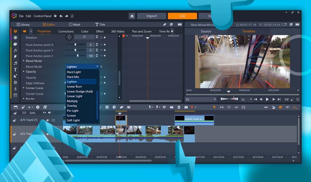Click the Solo button on the timeline header
This screenshot has width=311, height=182.
pos(32,113)
